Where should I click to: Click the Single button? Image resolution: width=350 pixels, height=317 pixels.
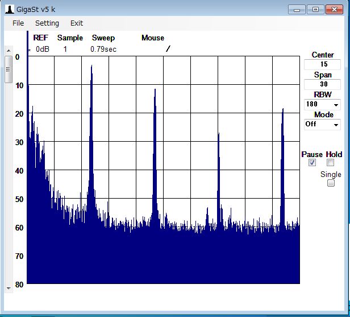click(x=331, y=183)
